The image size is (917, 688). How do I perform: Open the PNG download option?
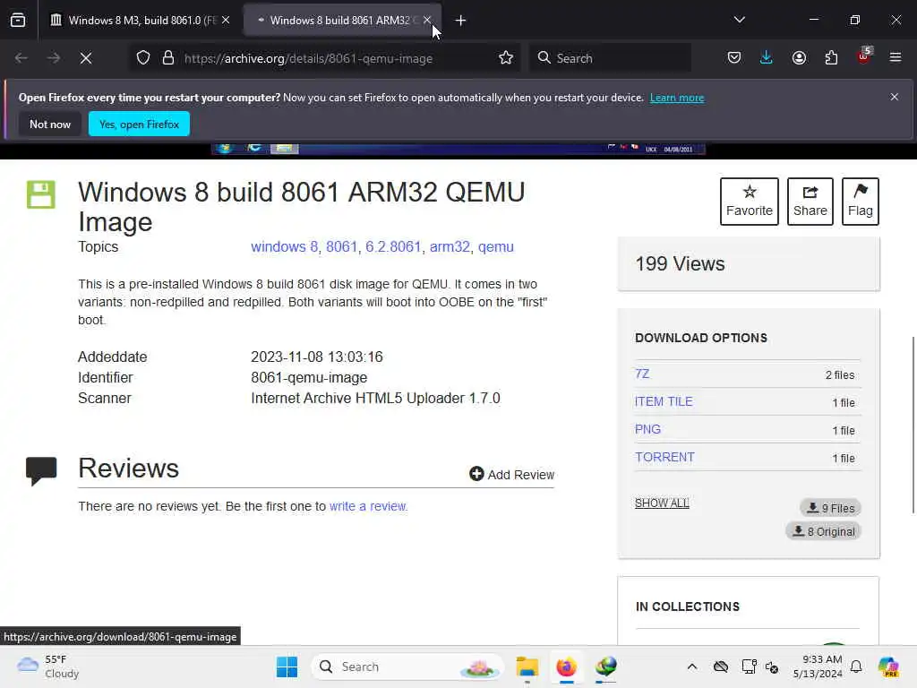click(x=648, y=429)
